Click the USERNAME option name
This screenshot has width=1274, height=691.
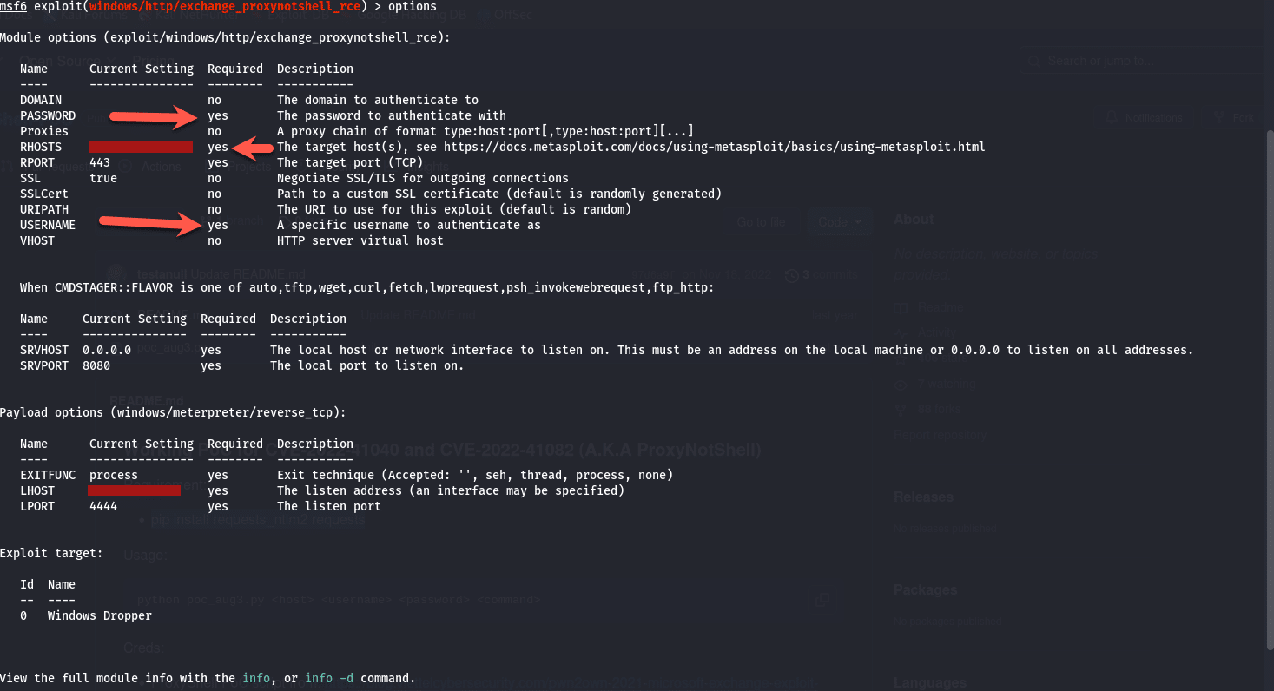click(x=48, y=226)
